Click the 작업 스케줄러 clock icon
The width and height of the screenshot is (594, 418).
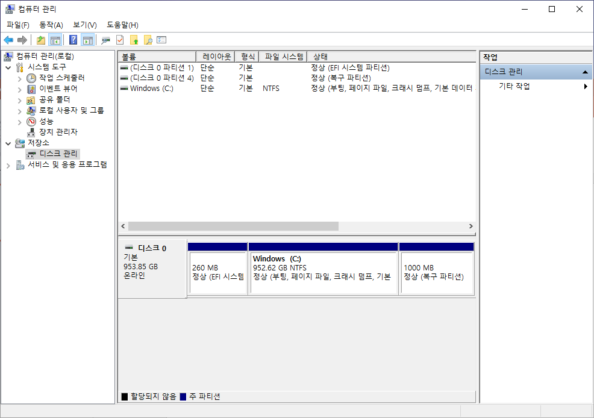[31, 78]
